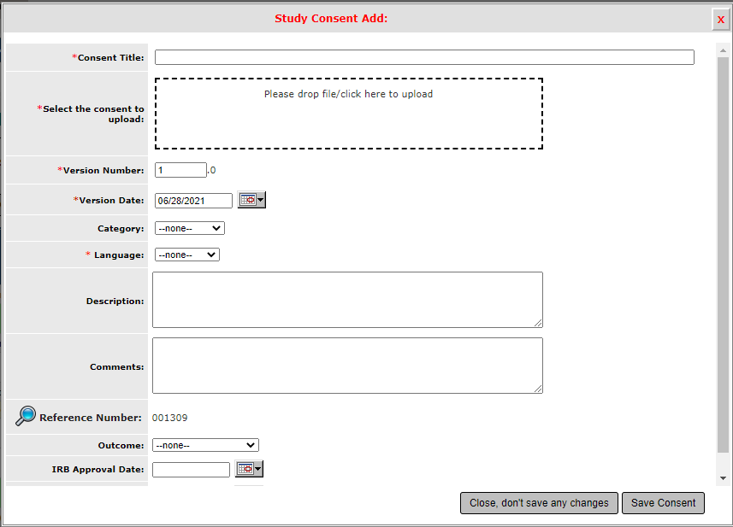Click the Save Consent button
This screenshot has width=733, height=527.
click(663, 503)
